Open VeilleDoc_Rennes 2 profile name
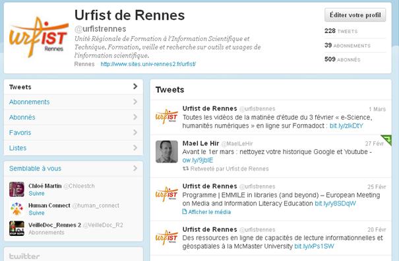 (x=55, y=225)
